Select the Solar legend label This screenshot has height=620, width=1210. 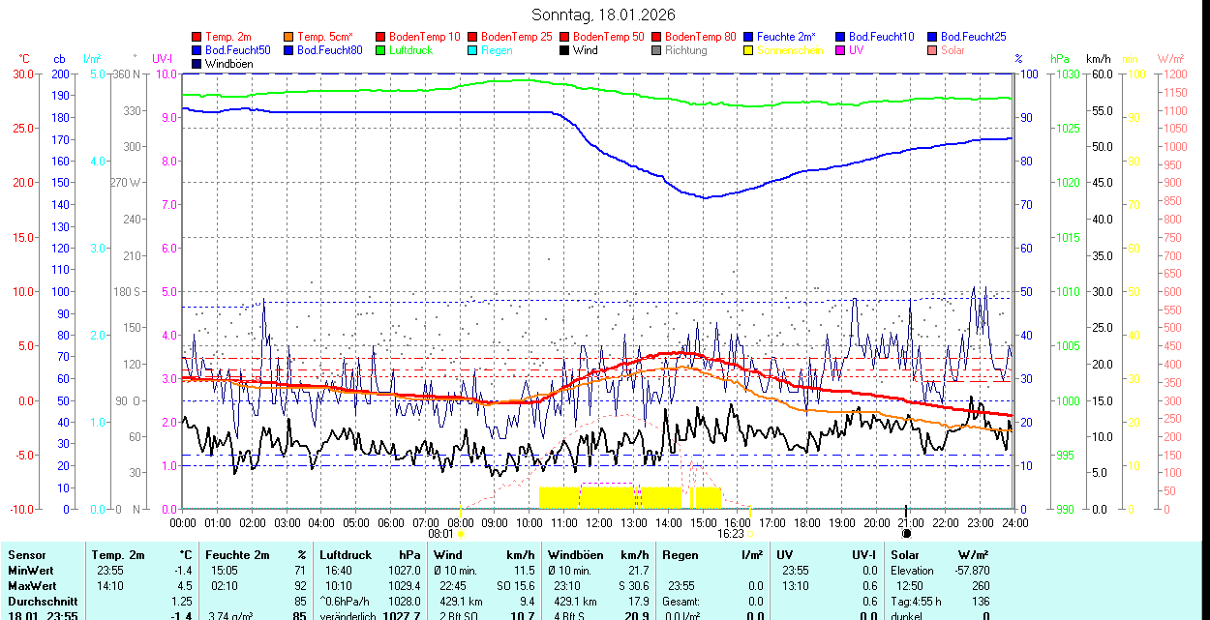coord(953,50)
